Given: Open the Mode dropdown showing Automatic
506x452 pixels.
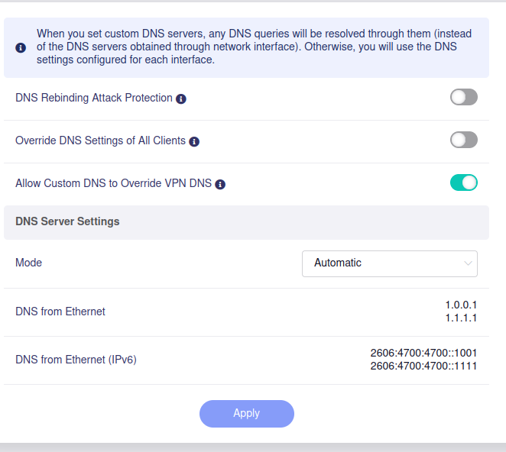Looking at the screenshot, I should pyautogui.click(x=389, y=263).
